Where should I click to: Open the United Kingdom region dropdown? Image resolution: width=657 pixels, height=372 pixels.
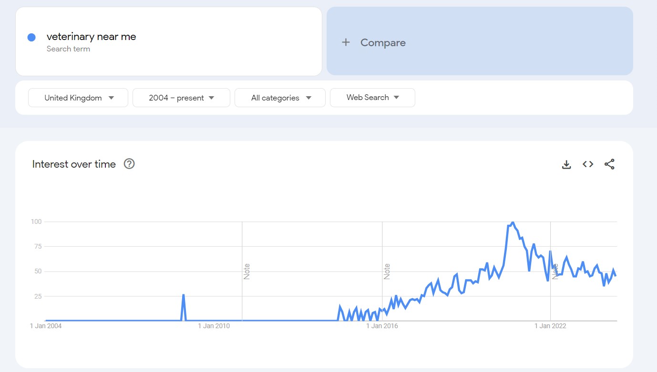click(x=78, y=98)
